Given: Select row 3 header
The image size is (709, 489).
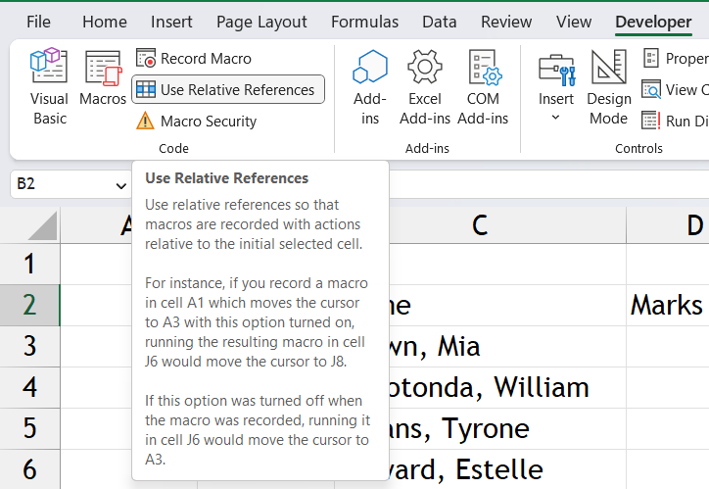Looking at the screenshot, I should [29, 347].
